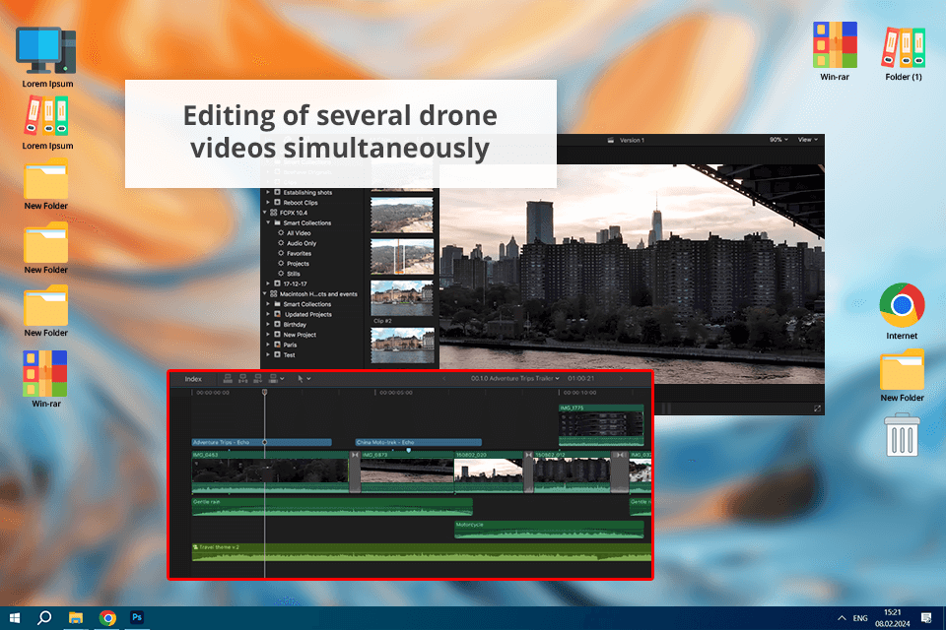Open the View dropdown in the viewer
Viewport: 946px width, 630px height.
coord(808,140)
